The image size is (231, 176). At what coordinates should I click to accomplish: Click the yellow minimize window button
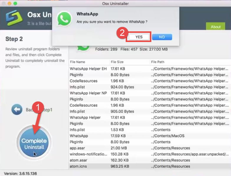[9, 3]
